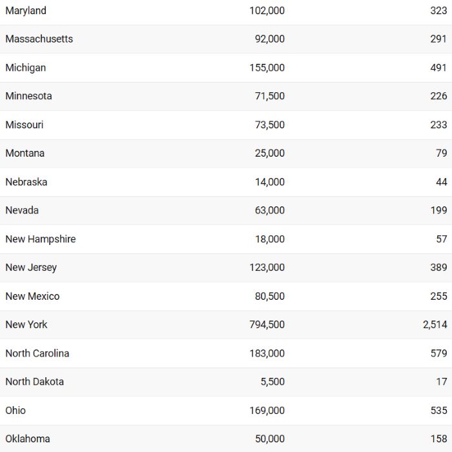Click Maryland's 323 value

click(x=438, y=11)
